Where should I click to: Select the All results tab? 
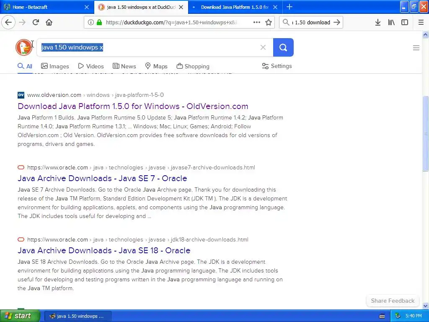(25, 66)
